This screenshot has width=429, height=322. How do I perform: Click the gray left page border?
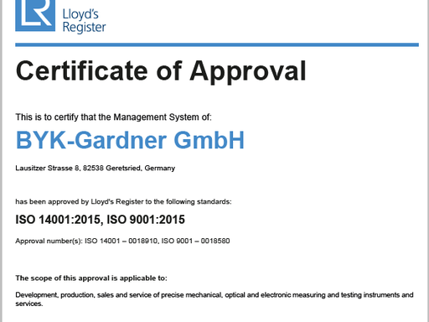pyautogui.click(x=1, y=161)
